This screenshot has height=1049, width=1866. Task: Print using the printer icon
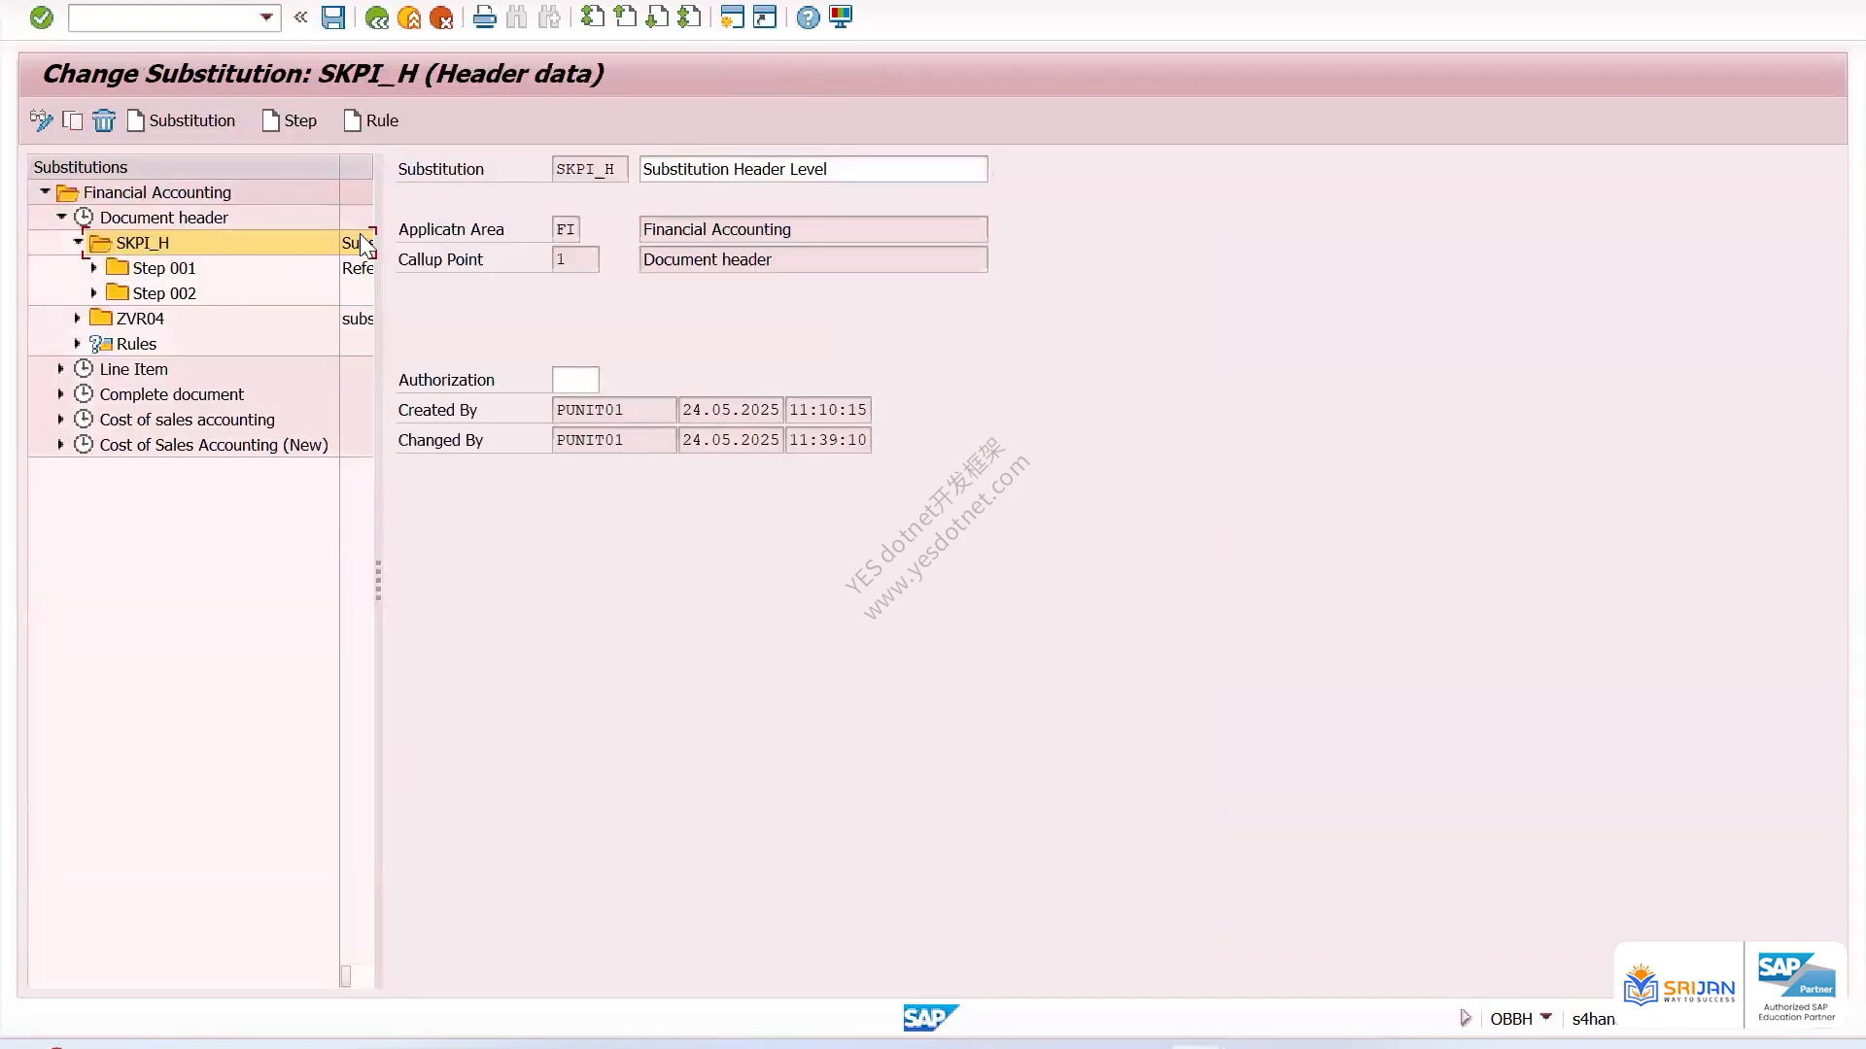(484, 17)
